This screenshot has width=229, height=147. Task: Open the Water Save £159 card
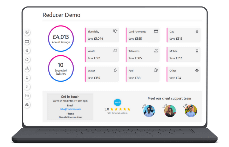tap(102, 74)
